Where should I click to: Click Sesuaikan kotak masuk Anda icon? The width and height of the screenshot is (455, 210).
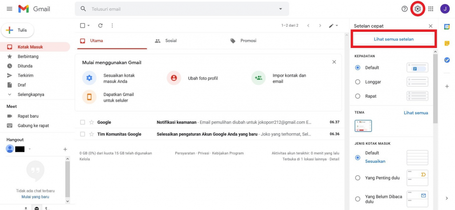[89, 78]
